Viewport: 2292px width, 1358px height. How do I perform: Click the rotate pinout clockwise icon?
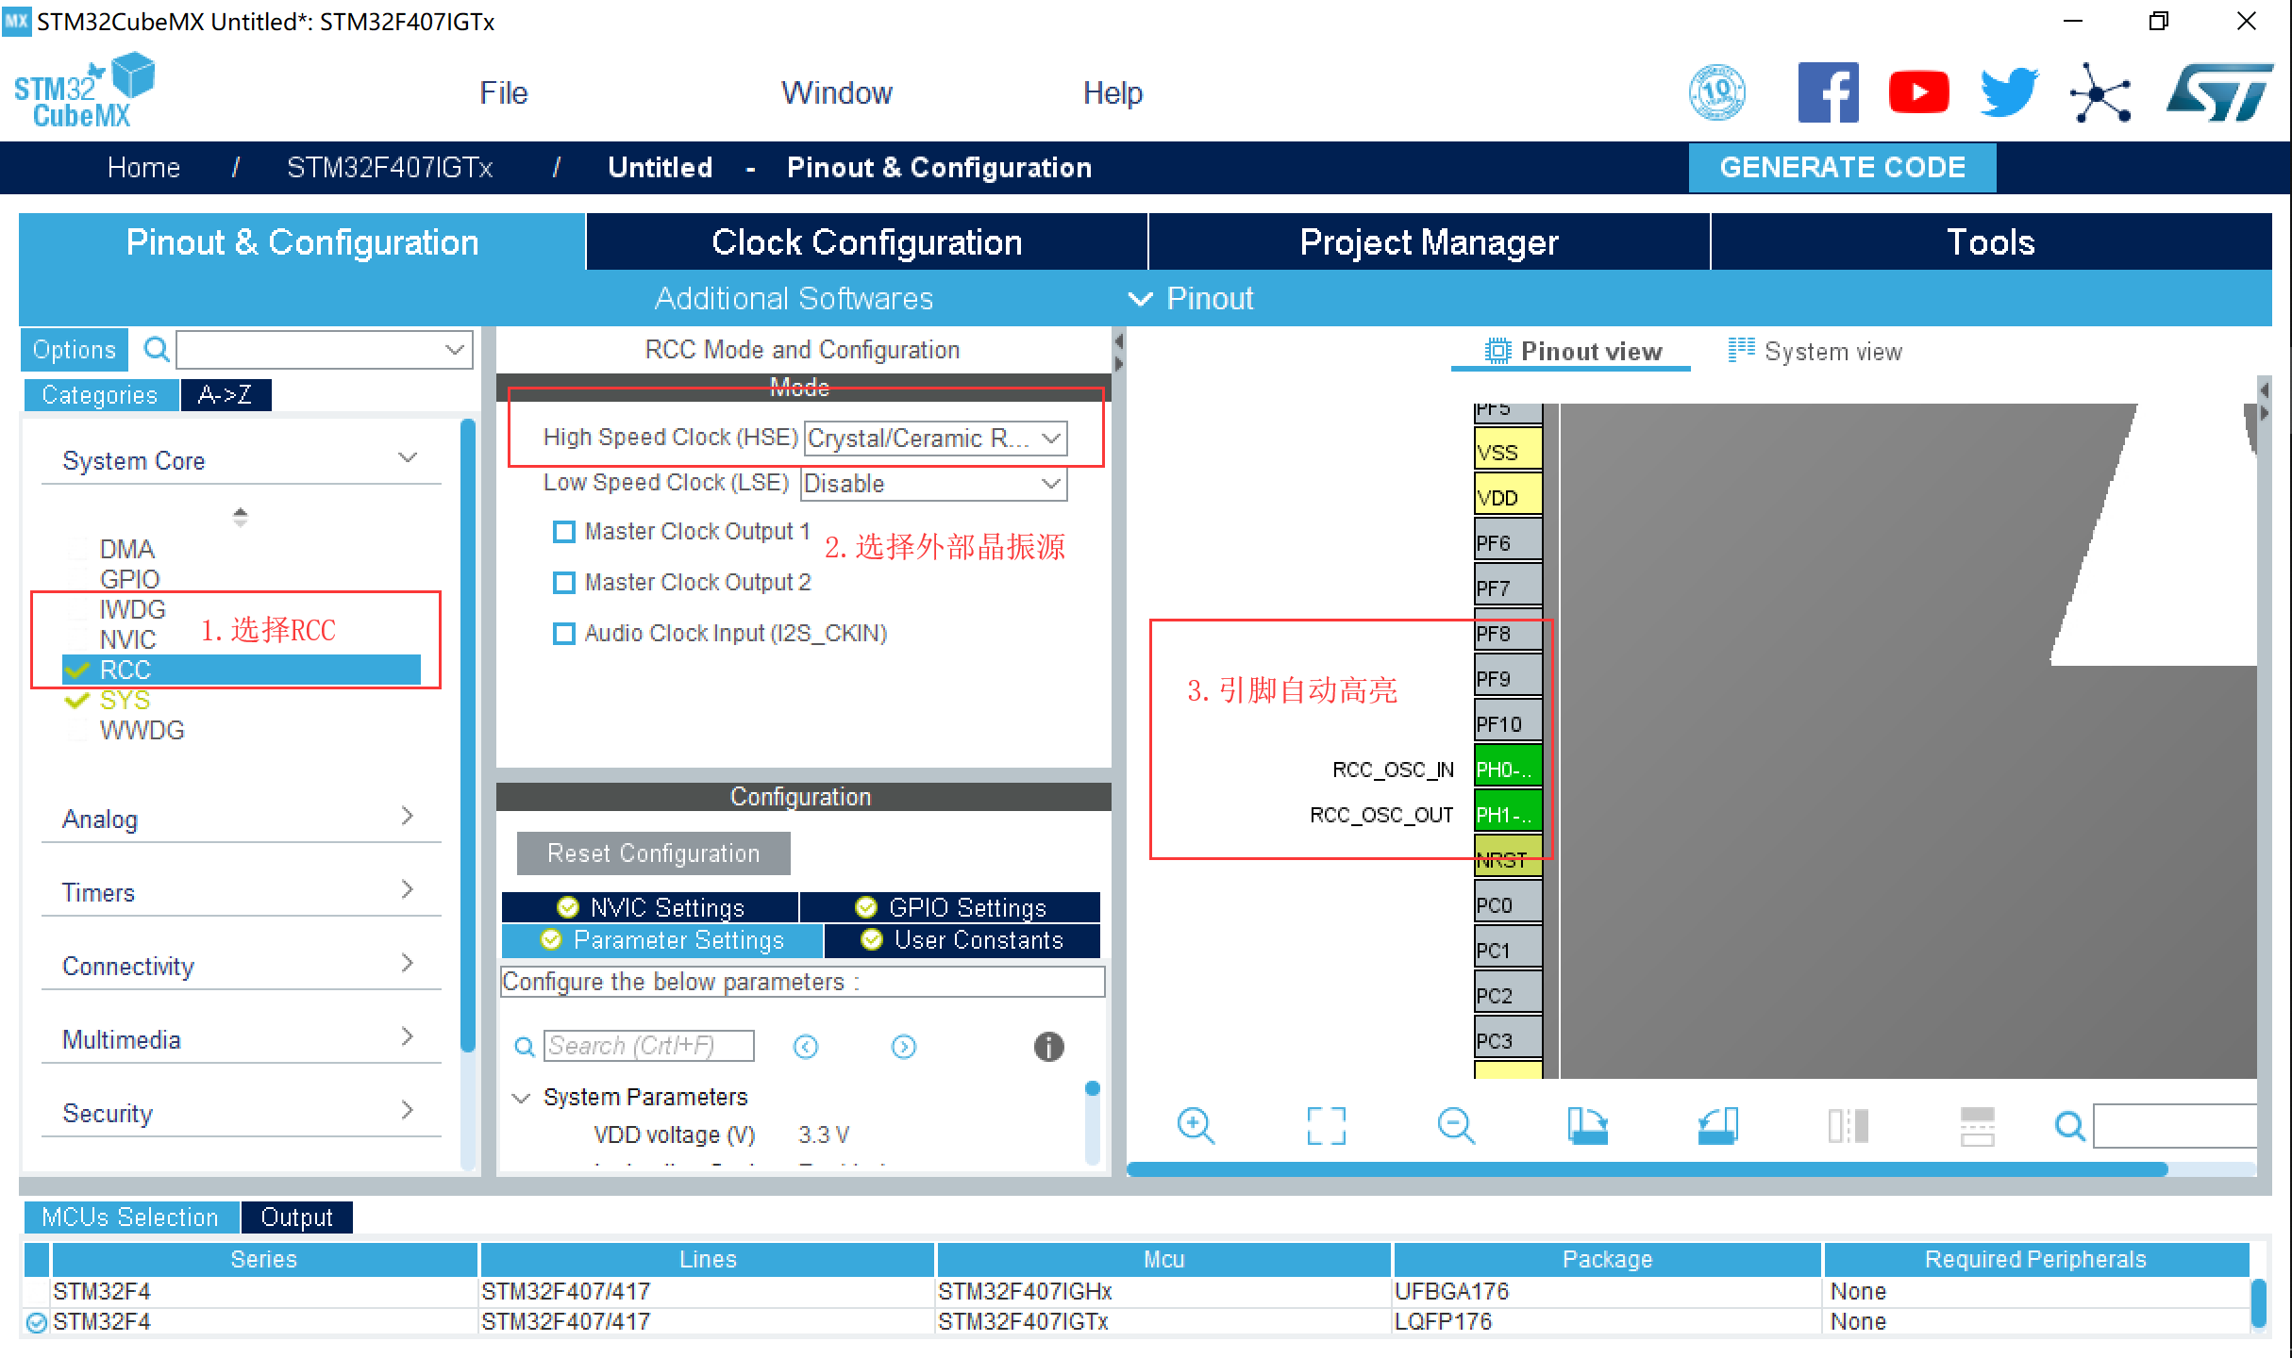coord(1586,1125)
